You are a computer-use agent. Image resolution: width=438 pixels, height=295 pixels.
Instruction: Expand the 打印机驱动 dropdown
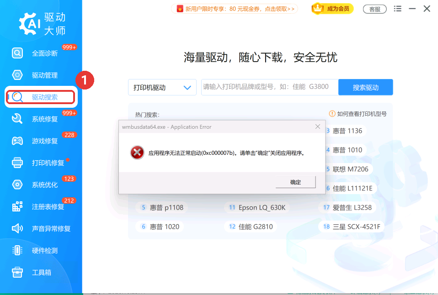(x=162, y=87)
